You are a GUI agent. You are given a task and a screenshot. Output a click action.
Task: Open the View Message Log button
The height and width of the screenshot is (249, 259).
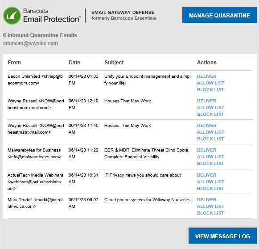point(222,236)
